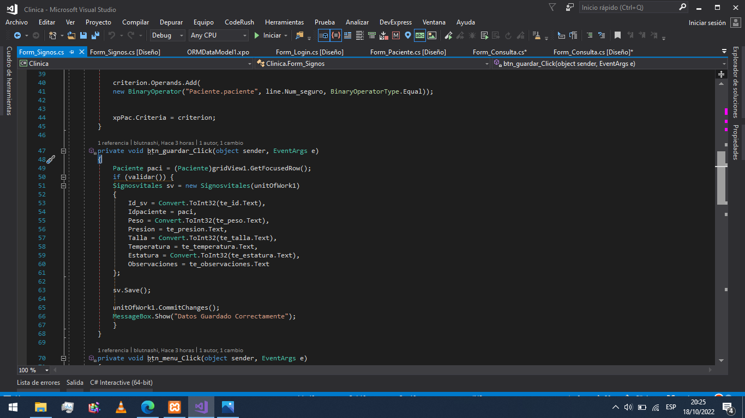745x418 pixels.
Task: Expand Propiedades side panel
Action: pos(735,142)
